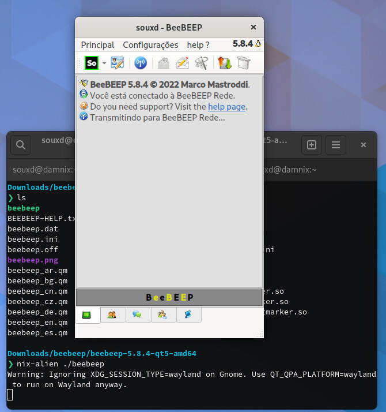Open the 'help ?' menu
The width and height of the screenshot is (386, 412).
click(x=198, y=44)
